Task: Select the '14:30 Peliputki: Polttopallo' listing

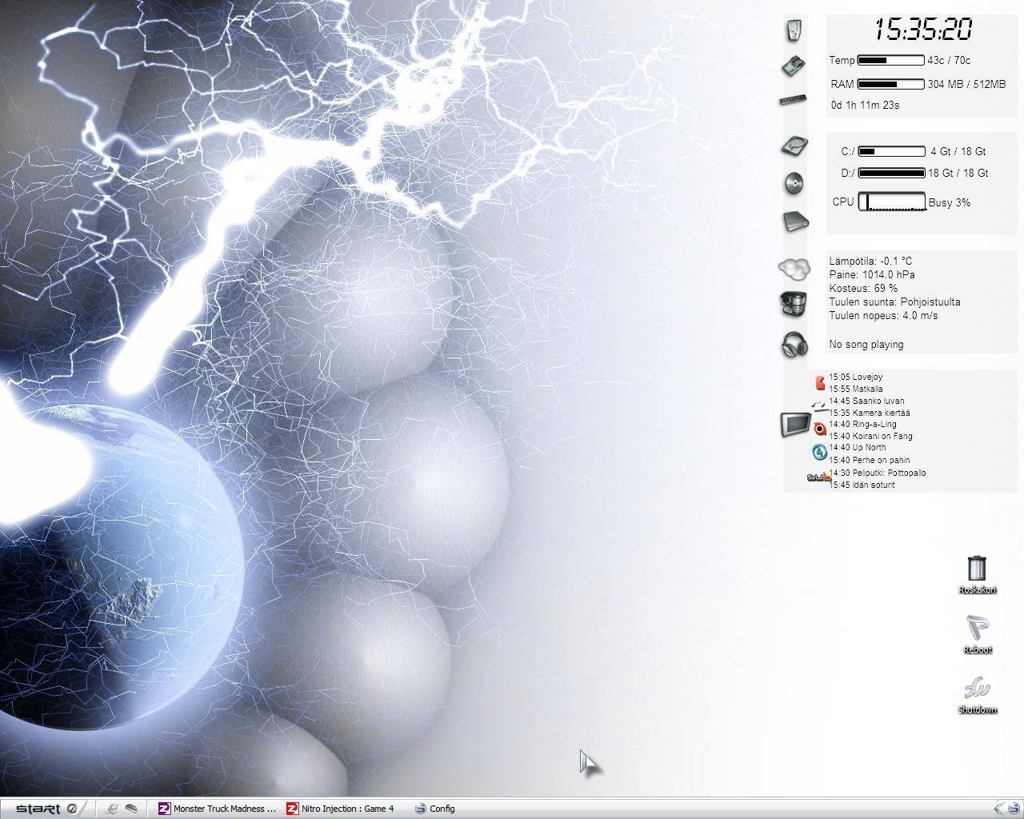Action: coord(878,473)
